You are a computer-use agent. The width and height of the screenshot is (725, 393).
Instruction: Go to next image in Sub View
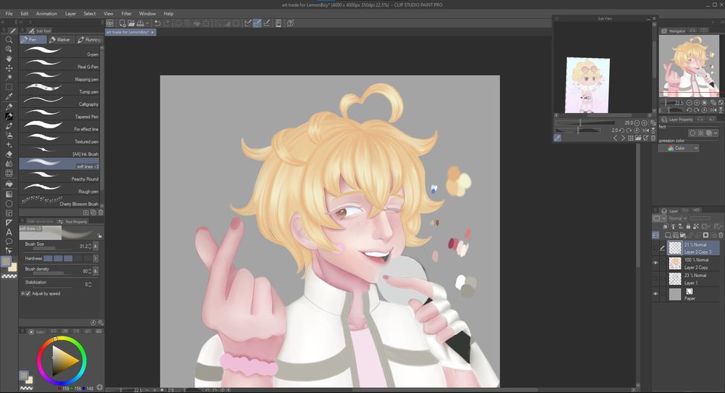point(623,138)
